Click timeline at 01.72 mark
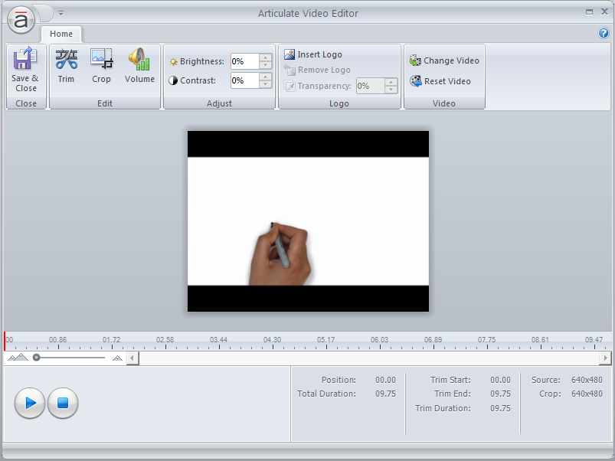 click(x=112, y=342)
